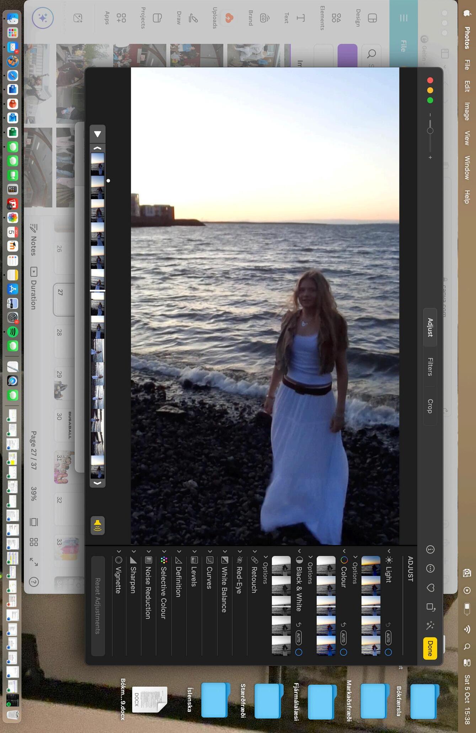Click the Retouch bandage tool icon
The width and height of the screenshot is (476, 733).
tap(255, 560)
